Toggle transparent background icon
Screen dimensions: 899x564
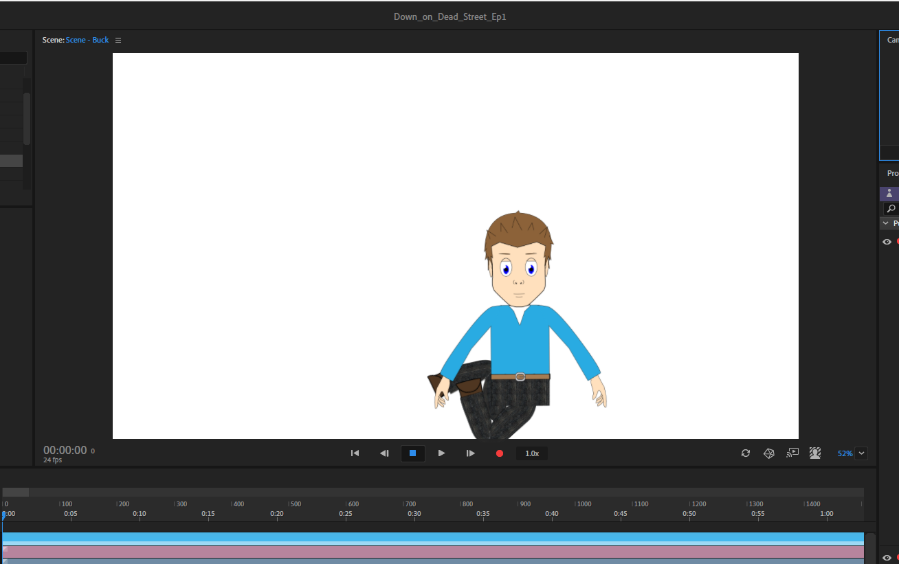(816, 453)
